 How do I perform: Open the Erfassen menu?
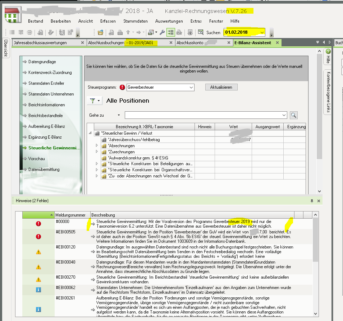(x=108, y=21)
